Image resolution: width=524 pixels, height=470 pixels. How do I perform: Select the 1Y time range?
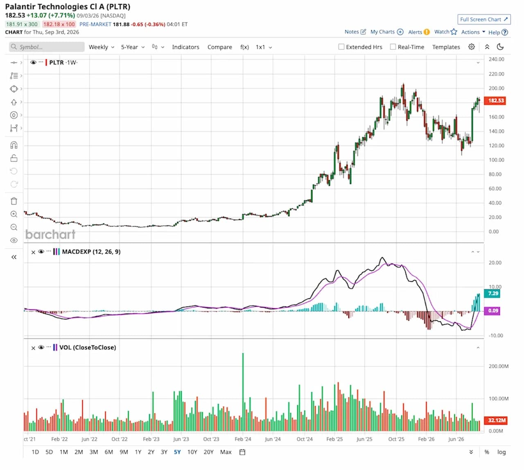pos(138,452)
